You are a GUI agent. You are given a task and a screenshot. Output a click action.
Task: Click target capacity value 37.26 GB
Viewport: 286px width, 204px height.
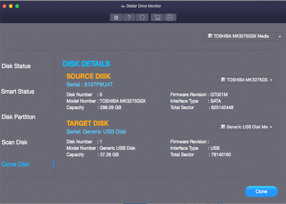pos(109,155)
